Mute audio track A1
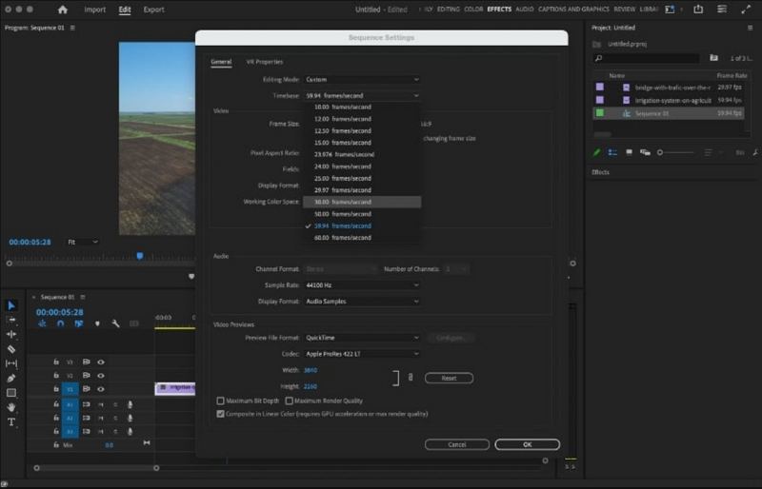The width and height of the screenshot is (762, 489). (x=101, y=404)
